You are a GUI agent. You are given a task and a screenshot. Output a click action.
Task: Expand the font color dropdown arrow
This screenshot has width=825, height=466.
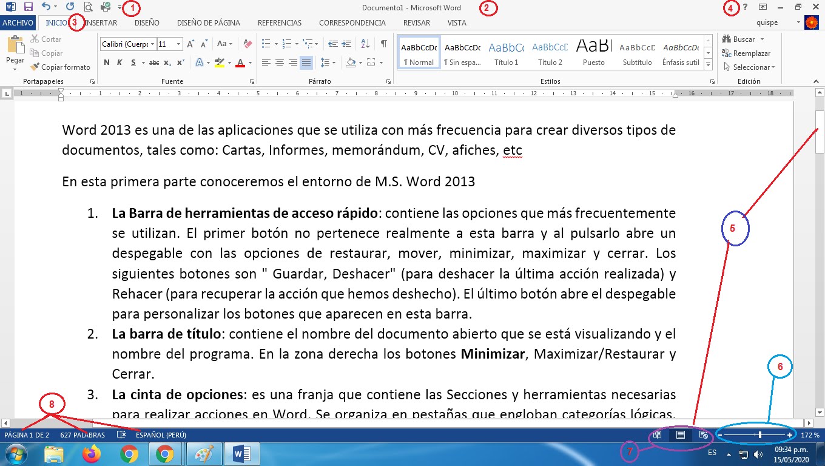point(249,62)
